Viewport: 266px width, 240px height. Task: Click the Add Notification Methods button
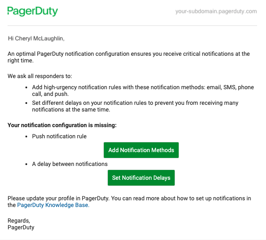coord(141,150)
